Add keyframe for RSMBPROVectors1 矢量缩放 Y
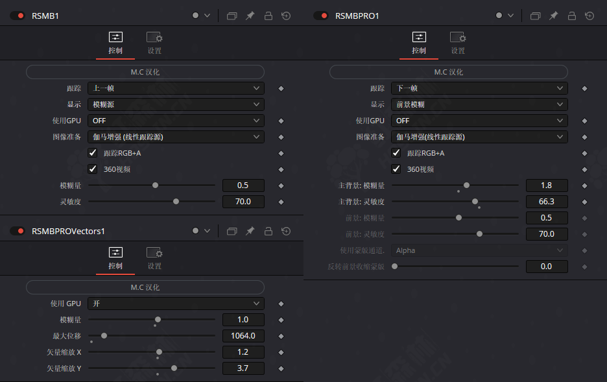This screenshot has height=382, width=607. pyautogui.click(x=281, y=368)
